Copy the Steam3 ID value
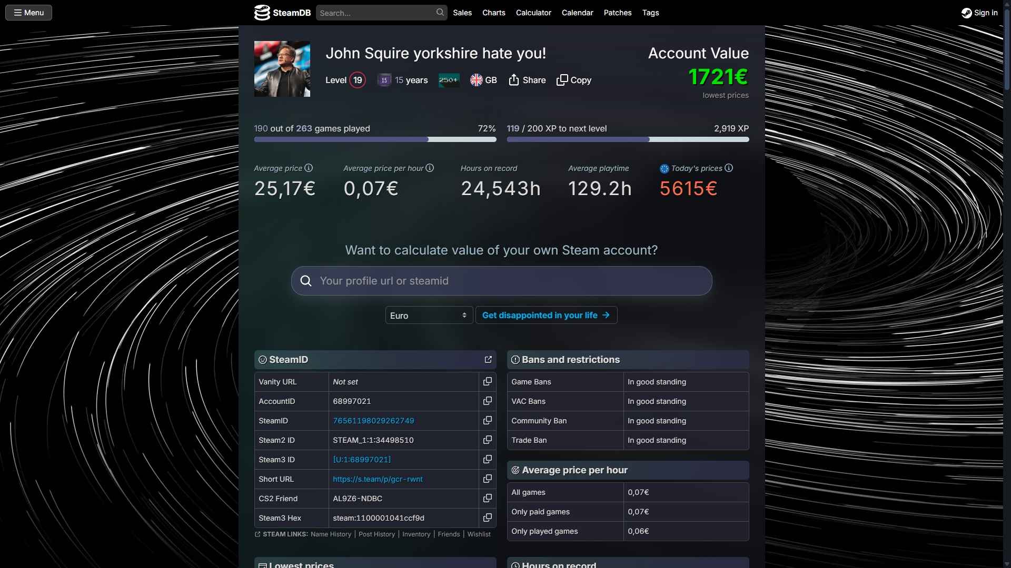The width and height of the screenshot is (1011, 568). coord(488,459)
